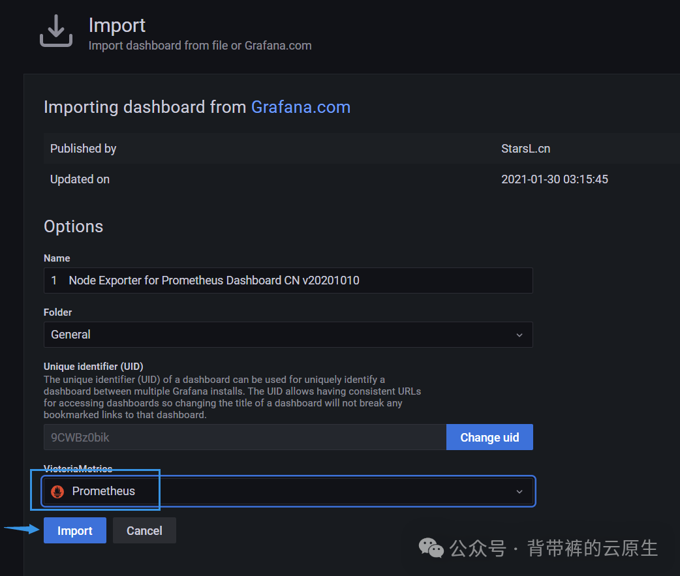Screen dimensions: 680x576
Task: Expand the Folder dropdown chevron
Action: [519, 335]
